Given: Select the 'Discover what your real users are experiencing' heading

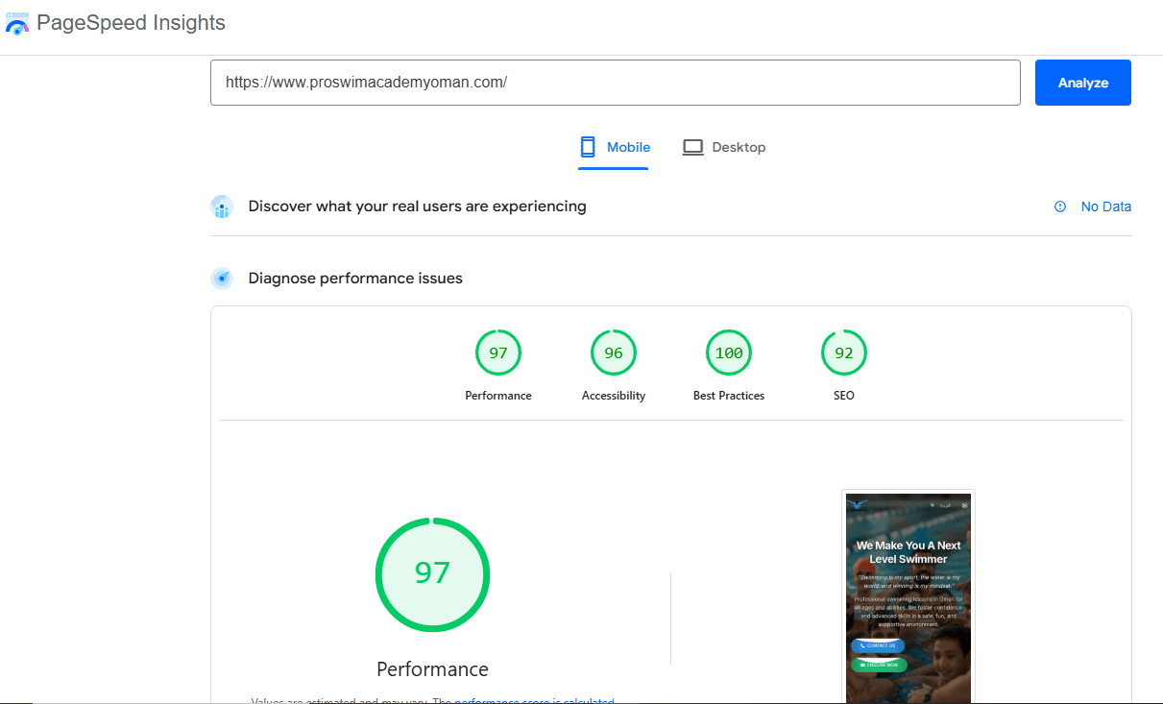Looking at the screenshot, I should point(417,206).
